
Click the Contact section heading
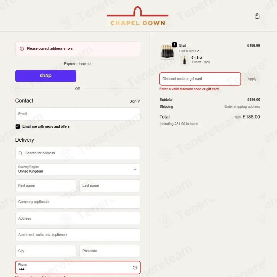(x=24, y=101)
